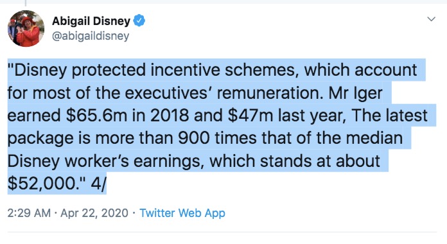Open the @abigaildisney handle link
447x244 pixels.
tap(91, 36)
